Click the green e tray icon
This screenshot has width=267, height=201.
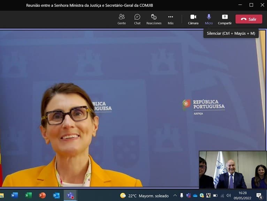point(202,195)
